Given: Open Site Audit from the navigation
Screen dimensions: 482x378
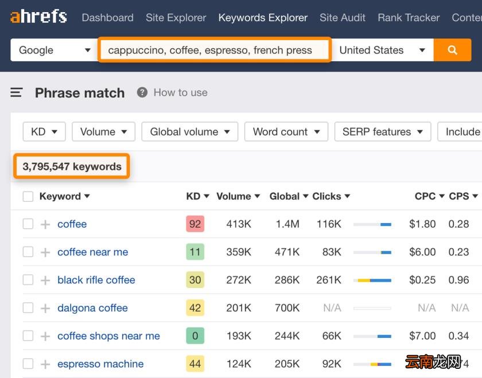Looking at the screenshot, I should 343,18.
